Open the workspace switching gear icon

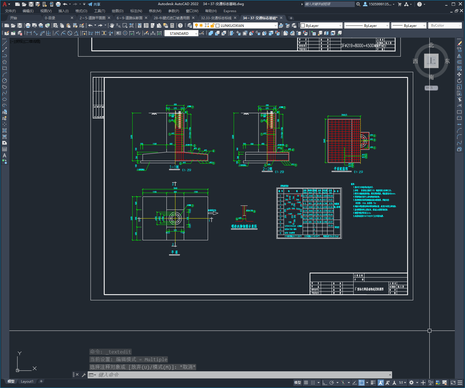411,383
